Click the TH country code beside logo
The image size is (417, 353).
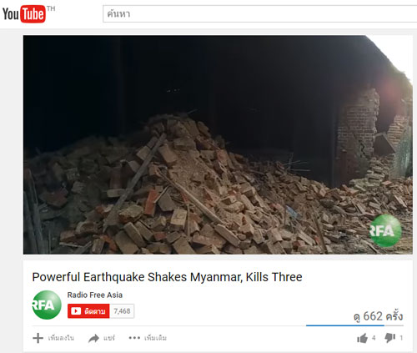[x=51, y=8]
